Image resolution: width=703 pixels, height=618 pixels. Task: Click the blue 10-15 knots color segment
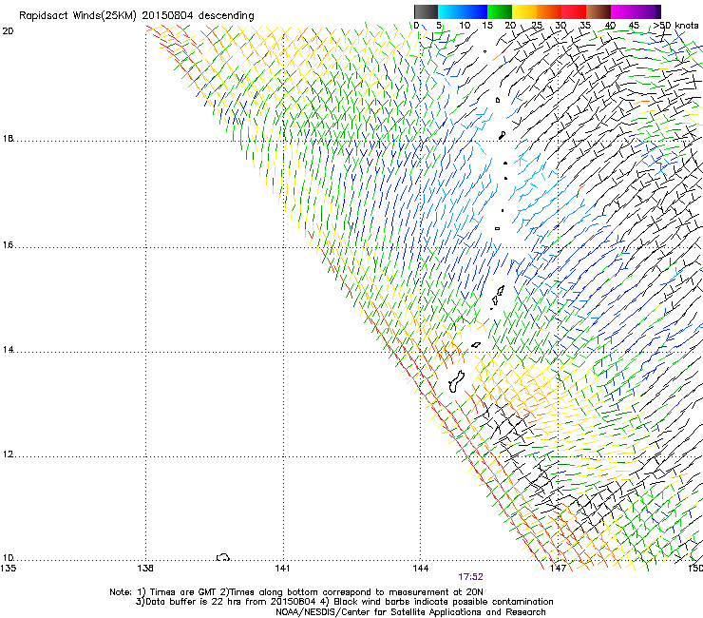point(475,11)
